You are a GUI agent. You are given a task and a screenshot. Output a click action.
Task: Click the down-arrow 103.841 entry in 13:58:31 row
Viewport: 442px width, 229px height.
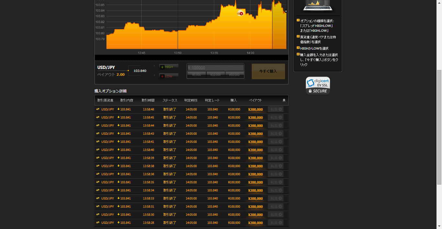click(124, 207)
